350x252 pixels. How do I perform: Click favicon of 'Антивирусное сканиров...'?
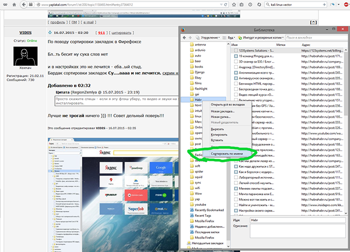click(235, 78)
